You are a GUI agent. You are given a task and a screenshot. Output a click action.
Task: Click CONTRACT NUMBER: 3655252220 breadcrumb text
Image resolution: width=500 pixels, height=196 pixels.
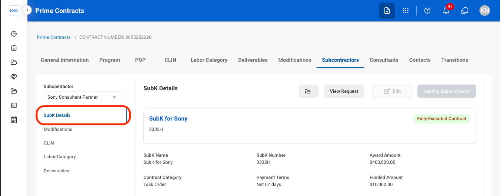[115, 37]
